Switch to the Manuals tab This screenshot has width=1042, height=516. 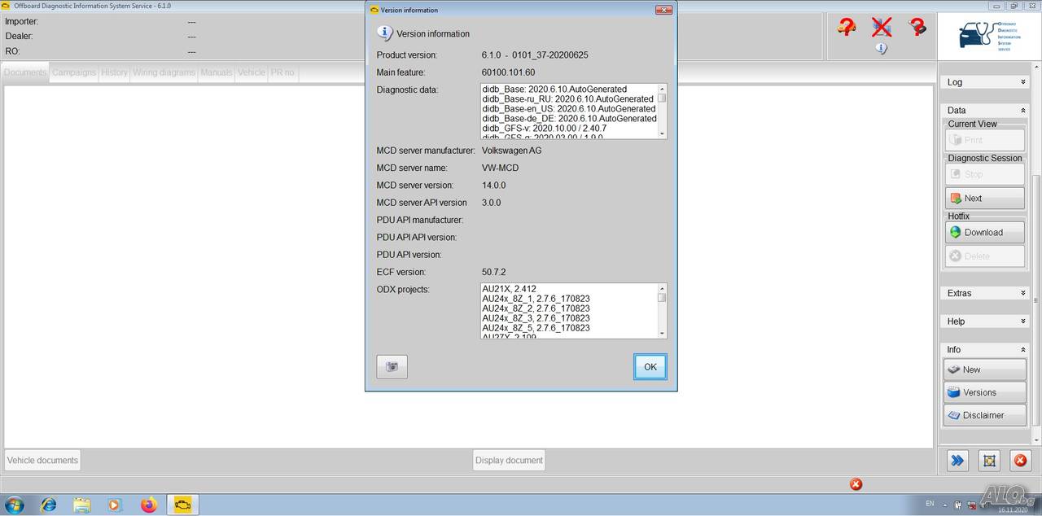click(217, 72)
